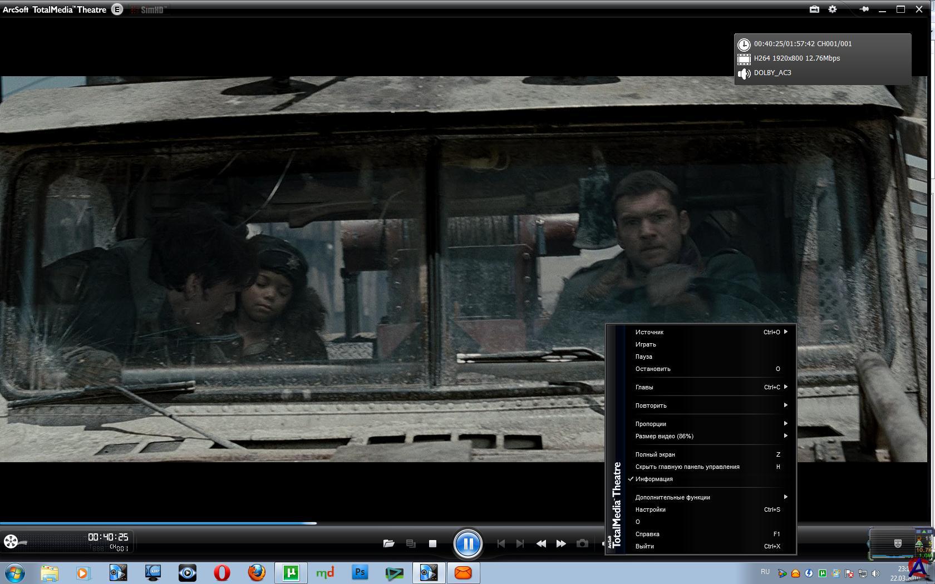Take a snapshot with the camera icon
The image size is (935, 584).
pos(582,543)
